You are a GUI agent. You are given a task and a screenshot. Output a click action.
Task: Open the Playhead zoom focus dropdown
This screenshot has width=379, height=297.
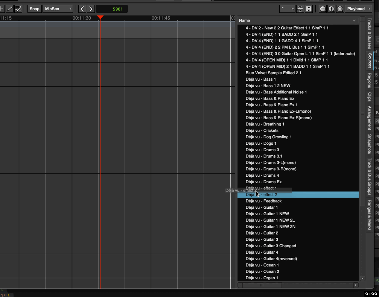click(358, 9)
